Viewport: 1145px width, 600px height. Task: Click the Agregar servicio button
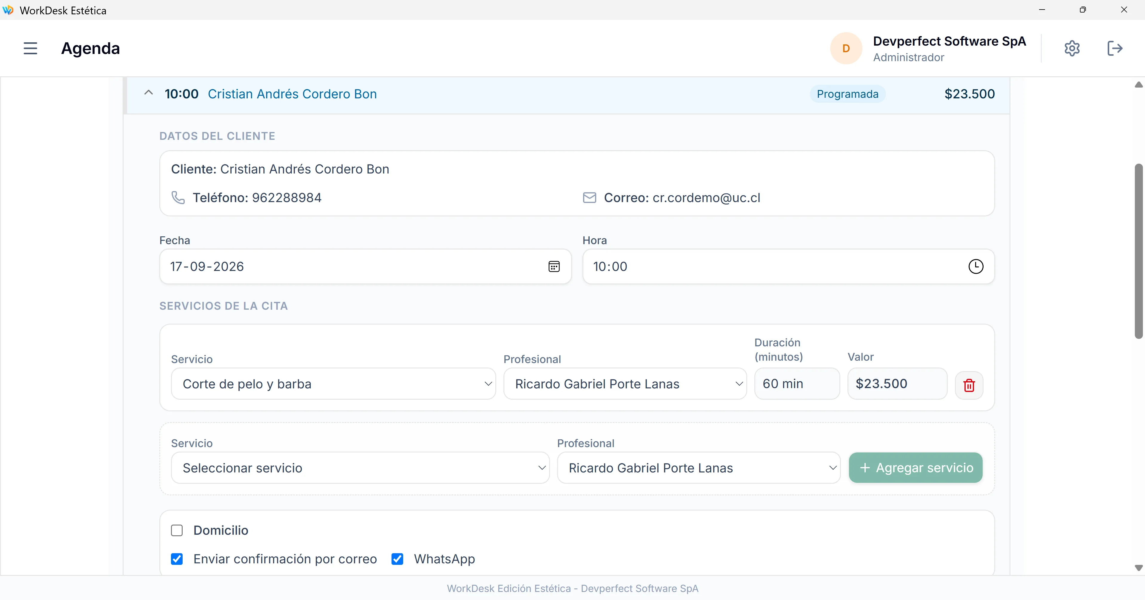coord(916,468)
